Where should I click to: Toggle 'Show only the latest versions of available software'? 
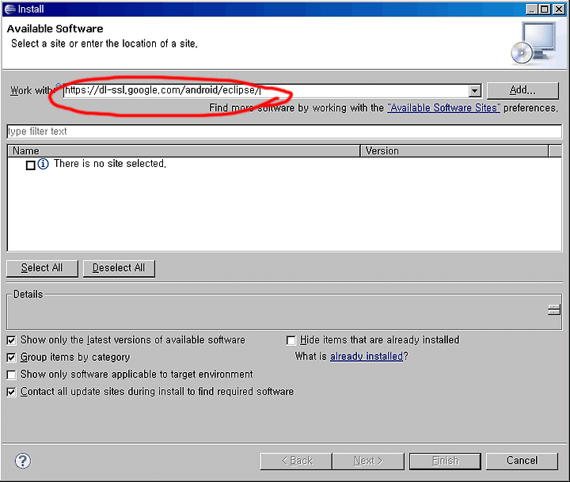(12, 340)
